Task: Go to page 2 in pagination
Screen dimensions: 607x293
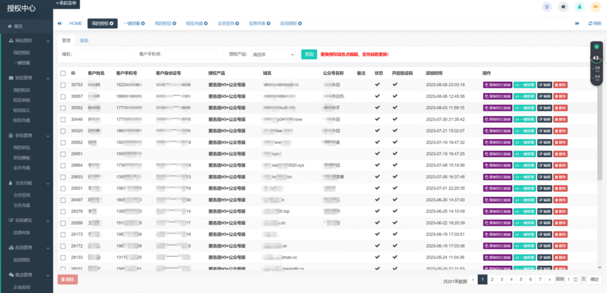Action: (x=491, y=279)
